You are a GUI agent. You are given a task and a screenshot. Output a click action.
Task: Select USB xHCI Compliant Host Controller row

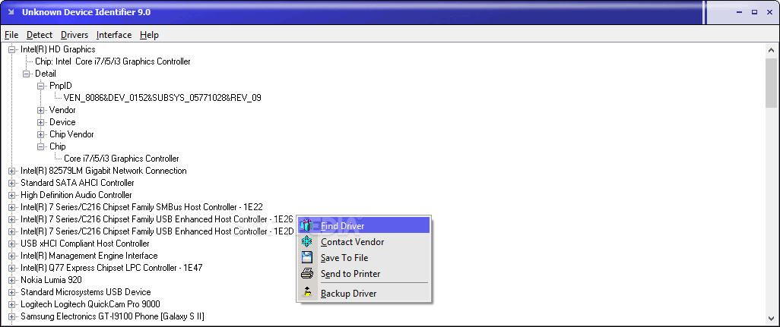tap(84, 244)
